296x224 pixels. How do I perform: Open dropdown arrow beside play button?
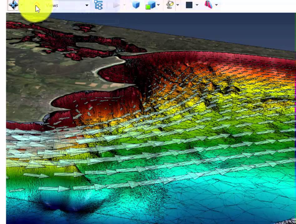click(x=124, y=5)
